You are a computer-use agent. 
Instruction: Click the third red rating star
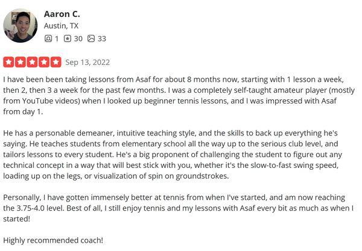32,62
